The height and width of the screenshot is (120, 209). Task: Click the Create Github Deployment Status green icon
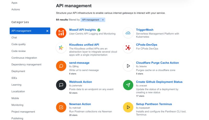click(x=128, y=85)
